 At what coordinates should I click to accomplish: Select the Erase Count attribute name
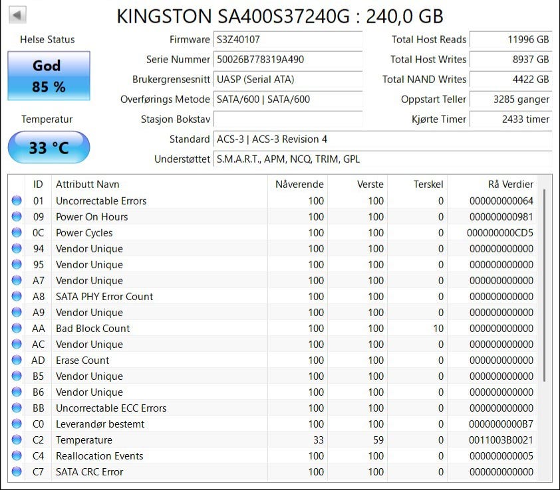click(82, 360)
